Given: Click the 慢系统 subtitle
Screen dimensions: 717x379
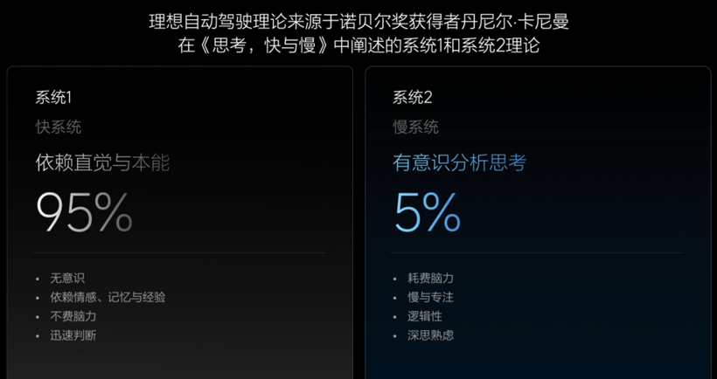Looking at the screenshot, I should [416, 127].
